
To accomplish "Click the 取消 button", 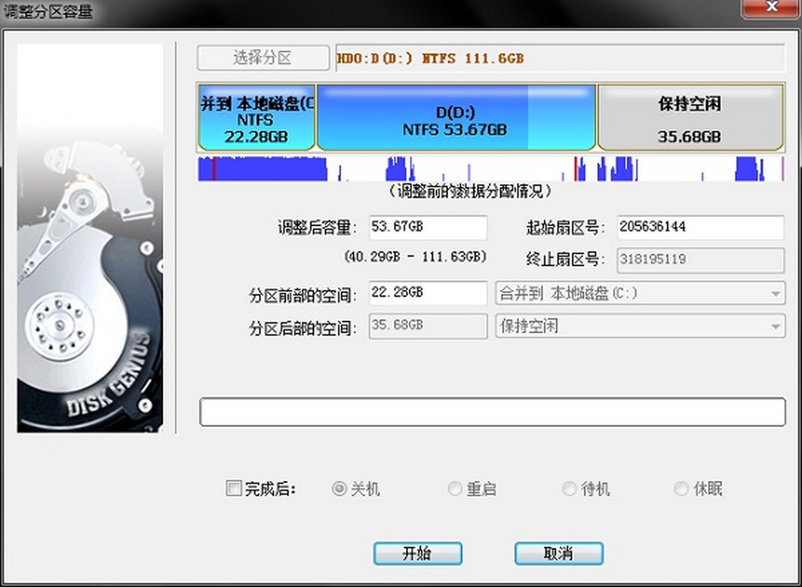I will pyautogui.click(x=559, y=554).
